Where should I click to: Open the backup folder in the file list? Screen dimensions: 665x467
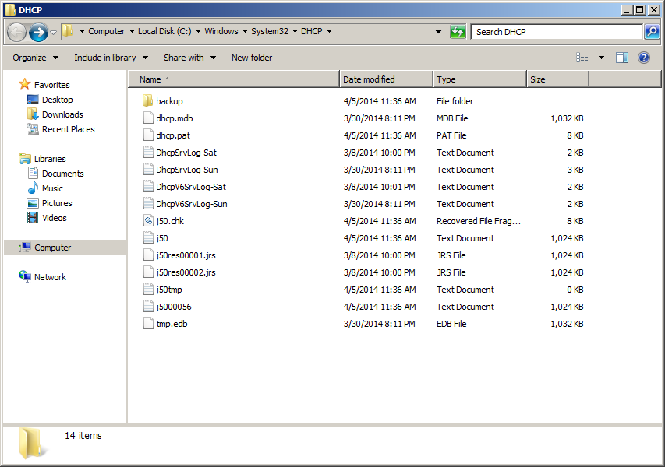tap(170, 100)
